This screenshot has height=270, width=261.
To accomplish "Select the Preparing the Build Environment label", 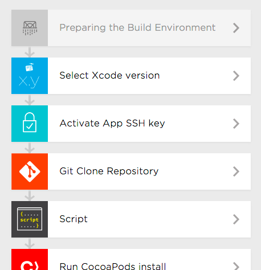I will pyautogui.click(x=137, y=28).
